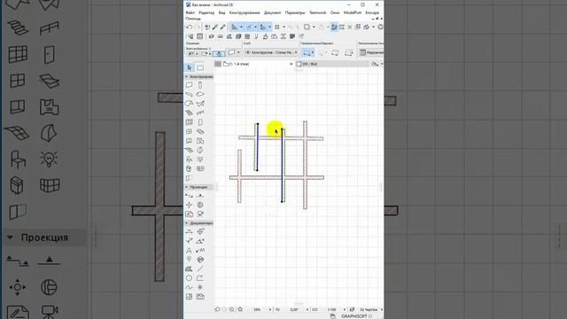Viewport: 567px width, 319px height.
Task: Open the Документ menu
Action: (x=272, y=12)
